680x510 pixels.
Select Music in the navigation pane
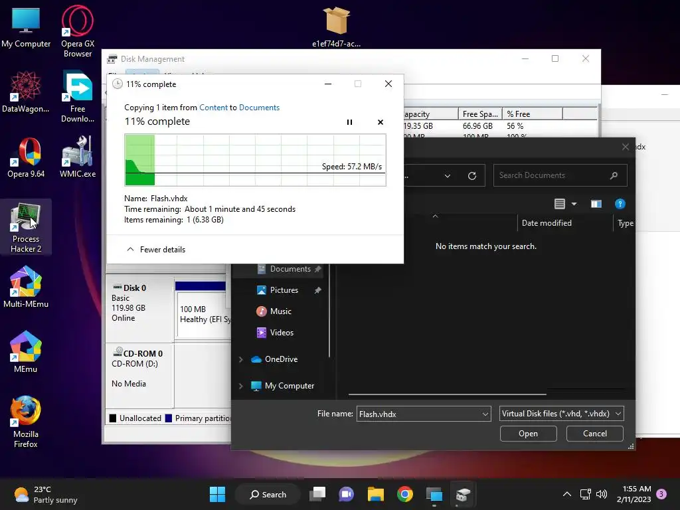click(x=281, y=311)
